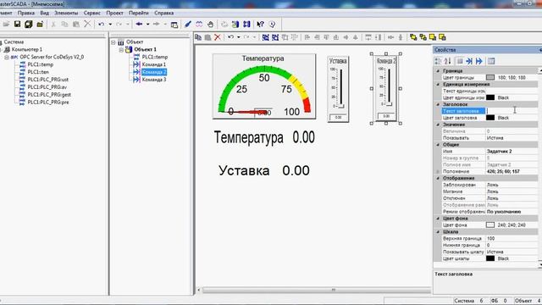Collapse the Заголовок property group
542x305 pixels.
[438, 104]
